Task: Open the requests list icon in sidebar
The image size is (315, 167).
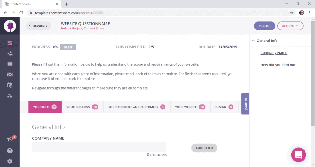Action: (x=10, y=64)
